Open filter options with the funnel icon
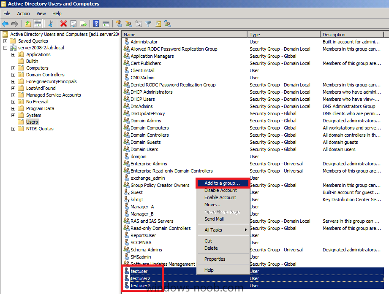 (148, 24)
